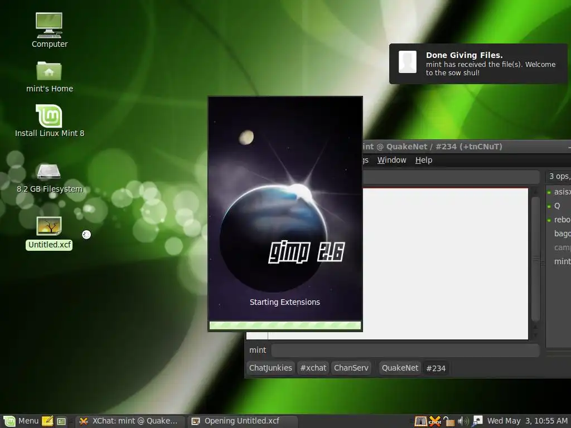
Task: Click the Untitled.xcf file name label
Action: pos(49,245)
